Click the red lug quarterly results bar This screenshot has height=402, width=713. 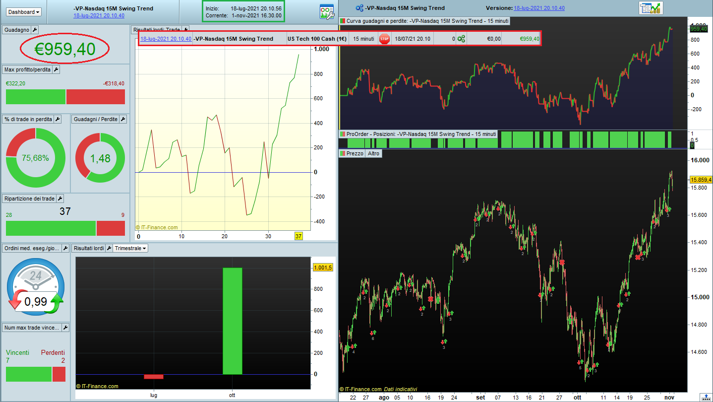click(x=154, y=377)
